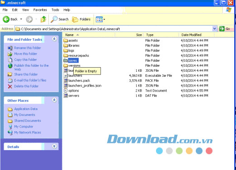
Task: Select the launchers_profiles.json file icon
Action: (66, 85)
